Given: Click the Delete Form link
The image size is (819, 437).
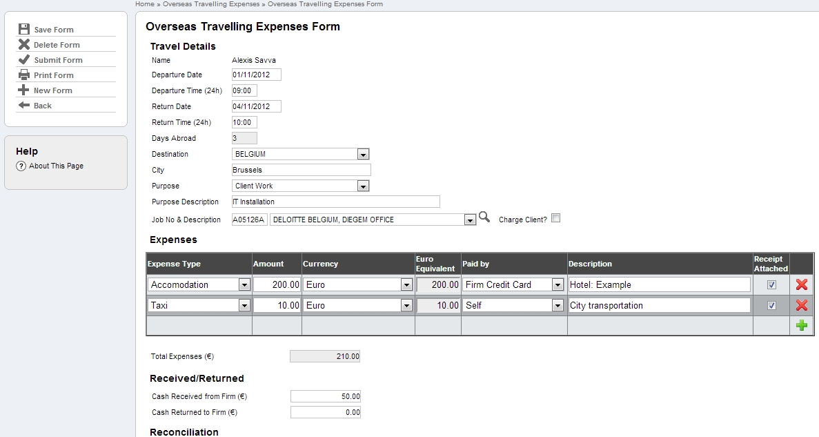Looking at the screenshot, I should pos(57,45).
